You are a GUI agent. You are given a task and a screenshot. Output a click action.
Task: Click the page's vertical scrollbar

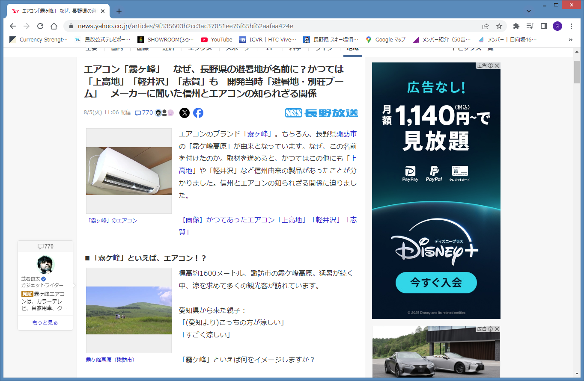(577, 73)
